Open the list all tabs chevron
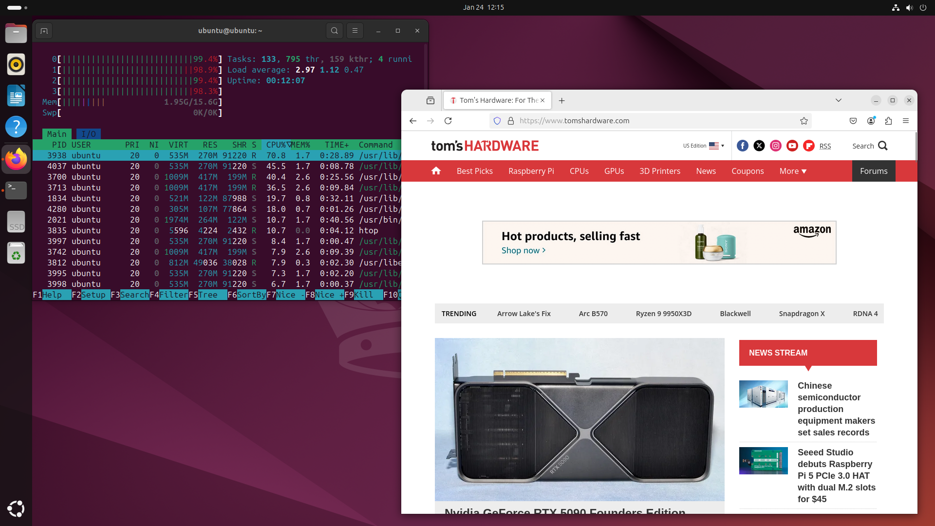The height and width of the screenshot is (526, 935). point(839,100)
